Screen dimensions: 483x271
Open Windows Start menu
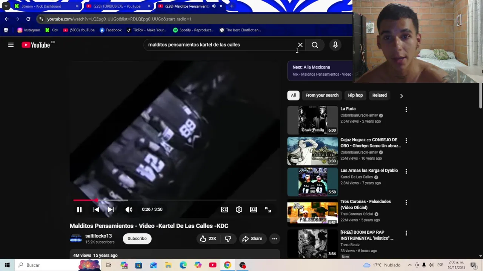click(x=7, y=265)
